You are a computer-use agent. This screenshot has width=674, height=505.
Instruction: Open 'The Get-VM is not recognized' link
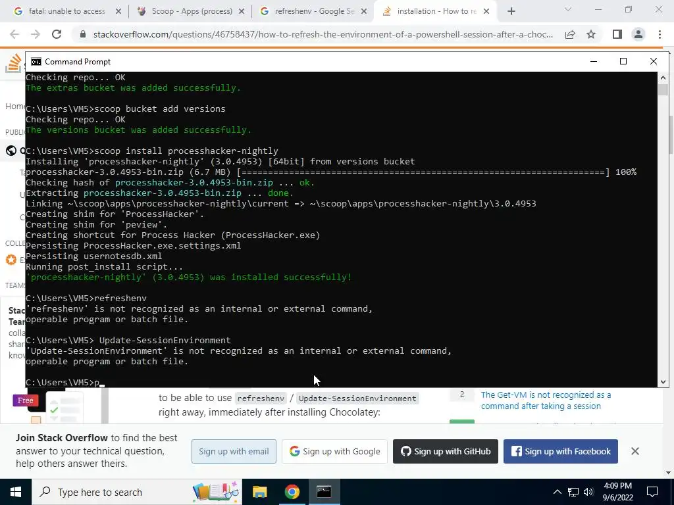(x=546, y=400)
